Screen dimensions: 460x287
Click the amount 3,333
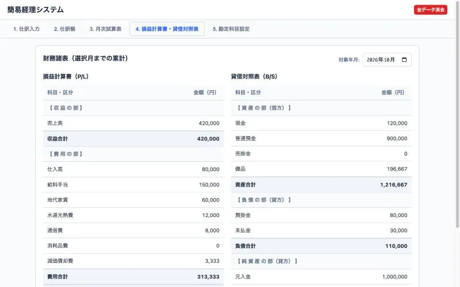[x=212, y=261]
